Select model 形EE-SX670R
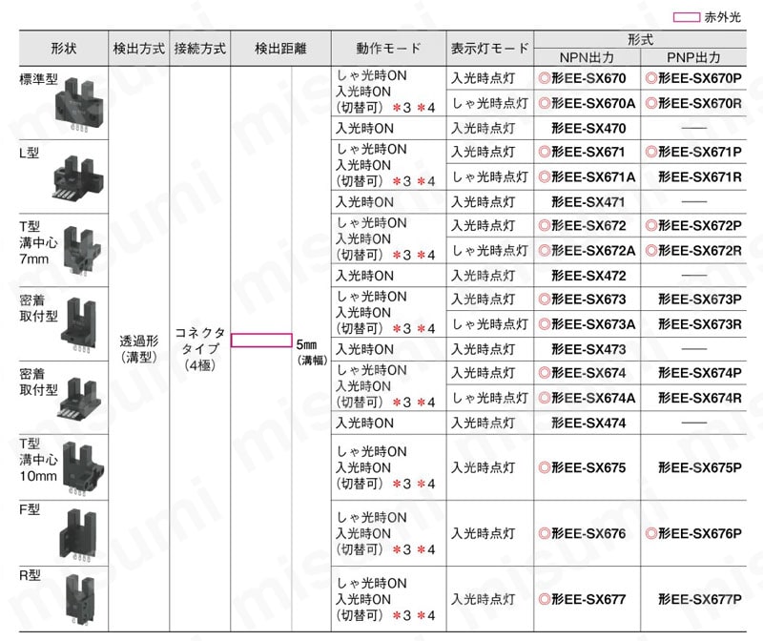763x641 pixels. (x=700, y=103)
